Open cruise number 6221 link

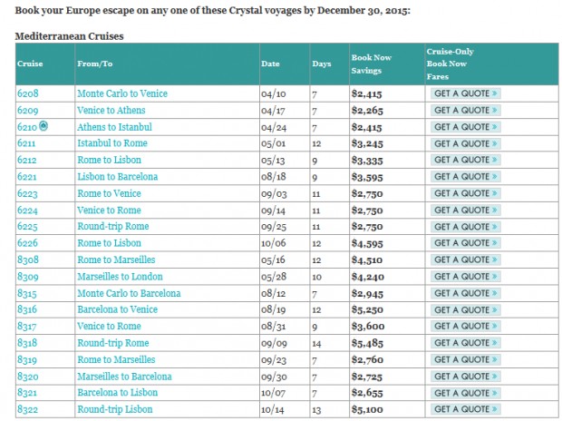pyautogui.click(x=27, y=177)
